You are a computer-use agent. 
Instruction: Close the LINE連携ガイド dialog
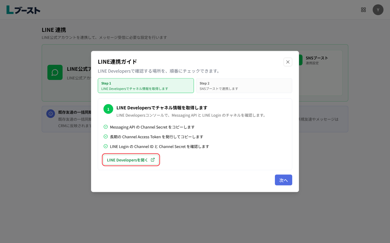pyautogui.click(x=288, y=62)
